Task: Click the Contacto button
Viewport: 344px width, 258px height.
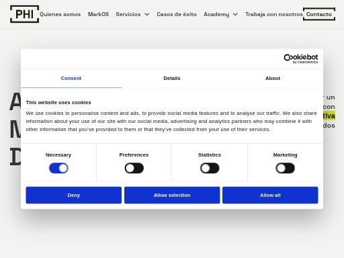Action: pyautogui.click(x=319, y=14)
